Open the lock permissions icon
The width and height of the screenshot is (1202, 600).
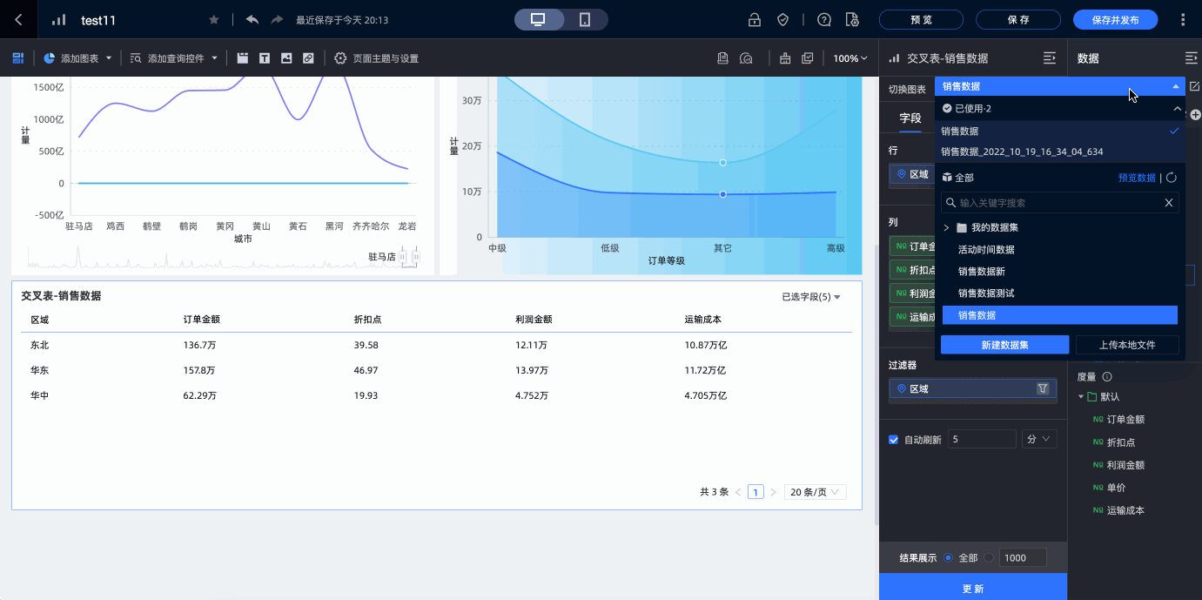point(755,19)
